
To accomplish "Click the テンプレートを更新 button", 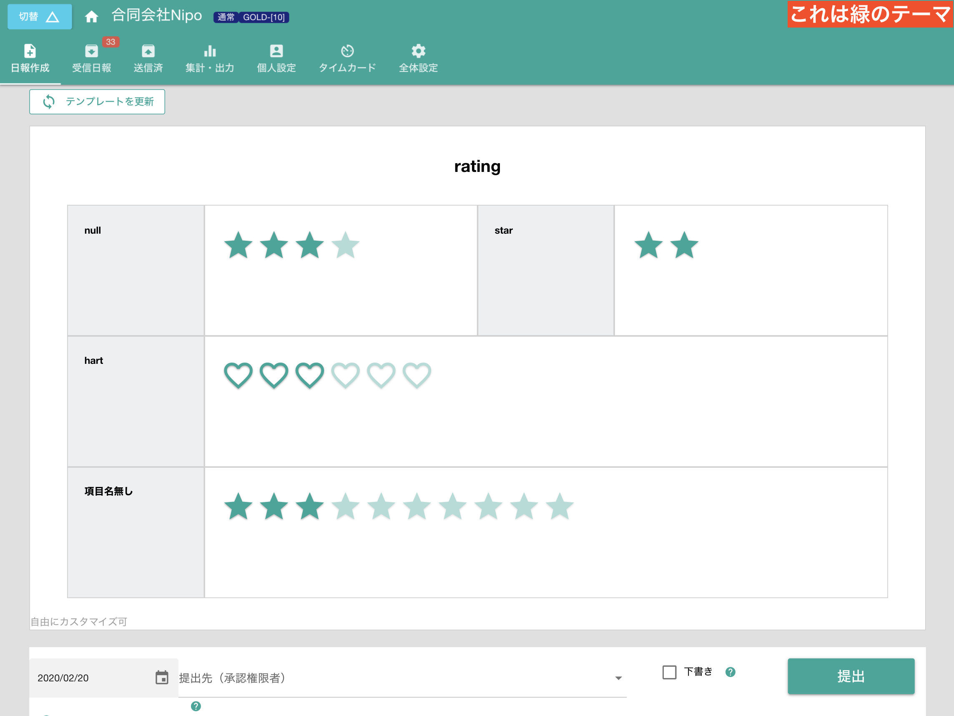I will point(97,102).
